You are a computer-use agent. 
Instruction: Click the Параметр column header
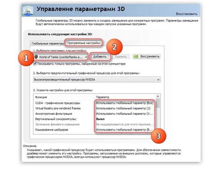pos(103,97)
